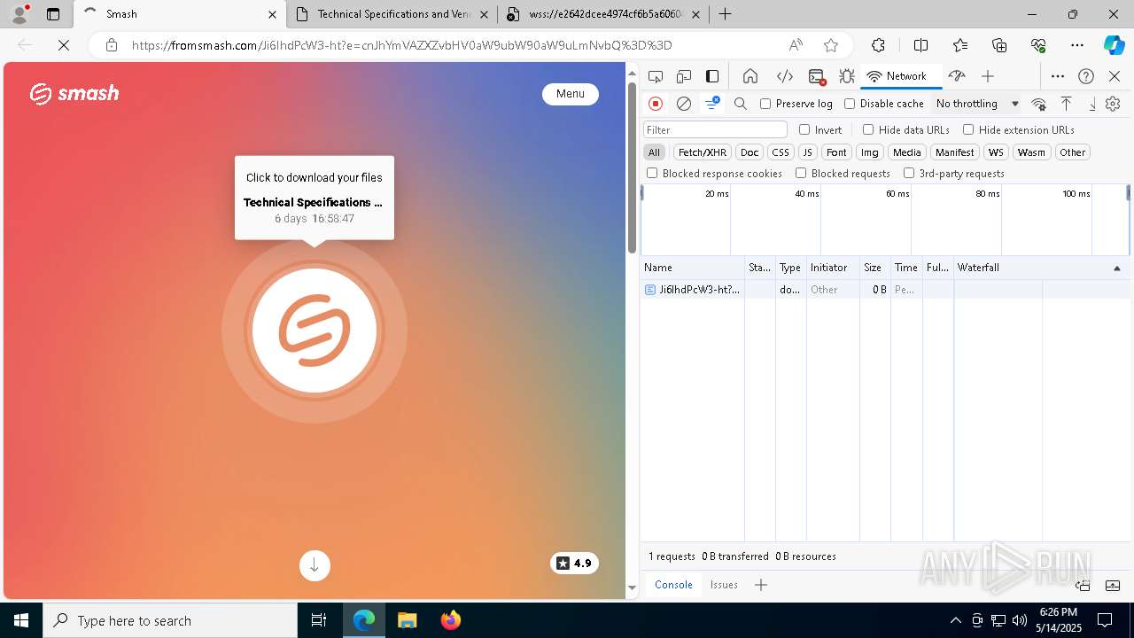Stop loading the page
The height and width of the screenshot is (638, 1134).
pos(64,45)
